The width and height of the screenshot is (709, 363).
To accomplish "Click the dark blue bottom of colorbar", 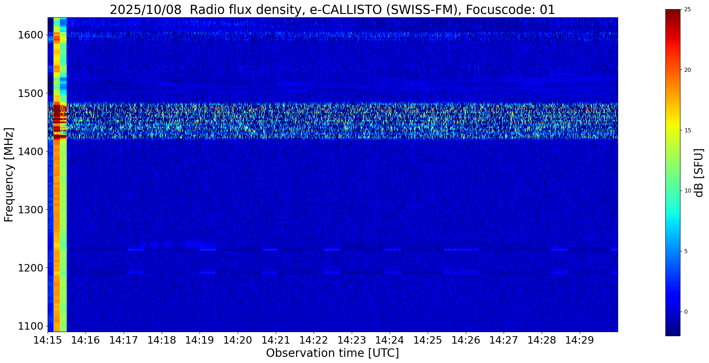I will click(673, 330).
